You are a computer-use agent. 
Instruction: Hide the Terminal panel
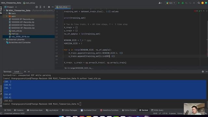point(207,71)
